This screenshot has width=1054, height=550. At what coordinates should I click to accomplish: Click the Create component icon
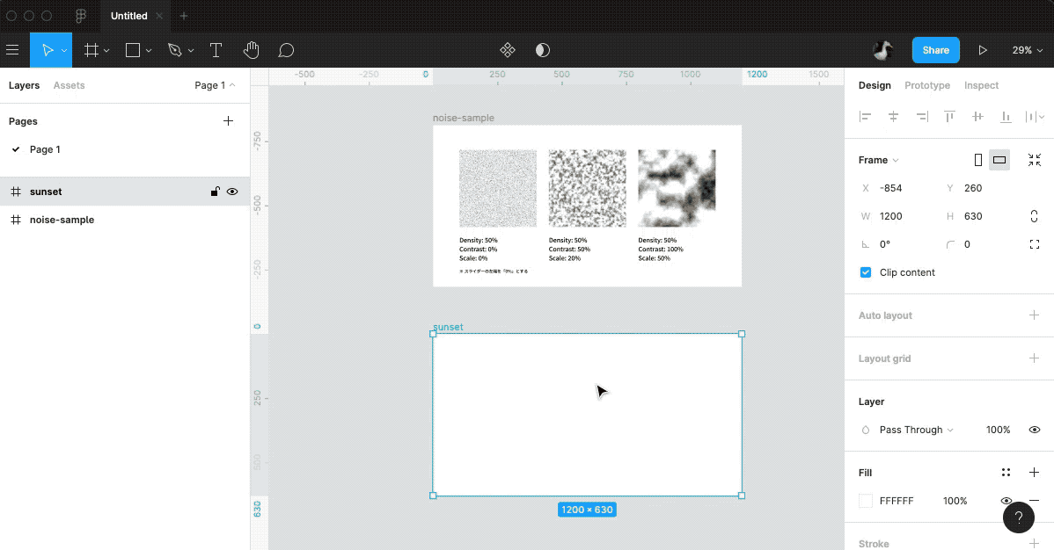tap(508, 50)
